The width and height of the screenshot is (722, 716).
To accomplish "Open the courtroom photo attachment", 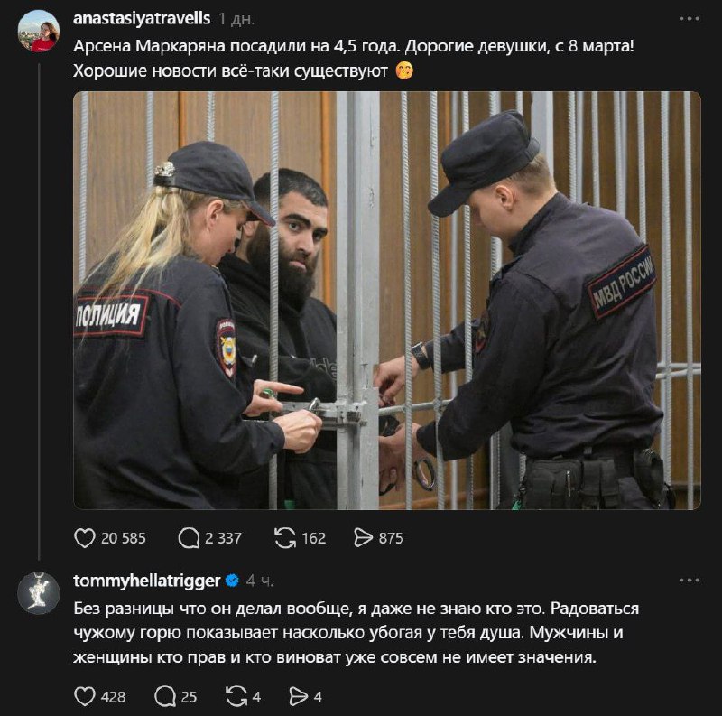I will click(387, 301).
